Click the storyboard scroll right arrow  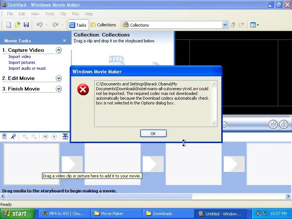tap(288, 196)
